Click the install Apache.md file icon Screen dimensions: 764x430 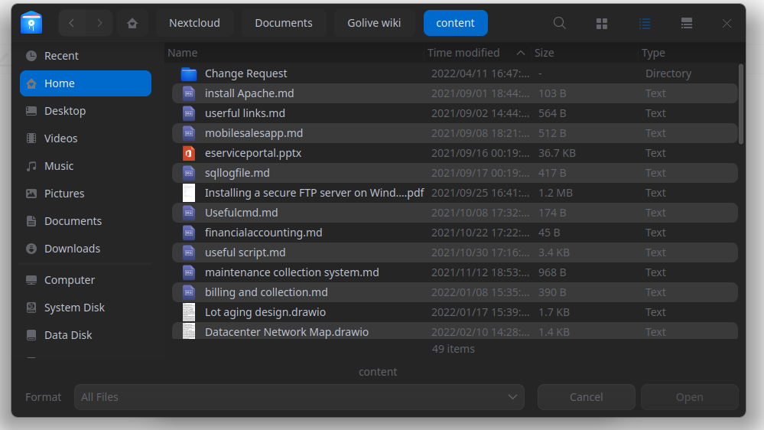click(189, 93)
